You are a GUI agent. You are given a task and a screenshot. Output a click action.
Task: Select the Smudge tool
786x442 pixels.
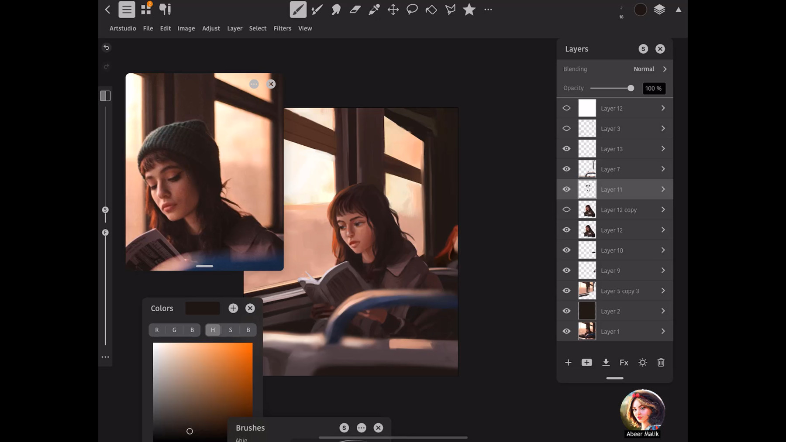pyautogui.click(x=336, y=10)
